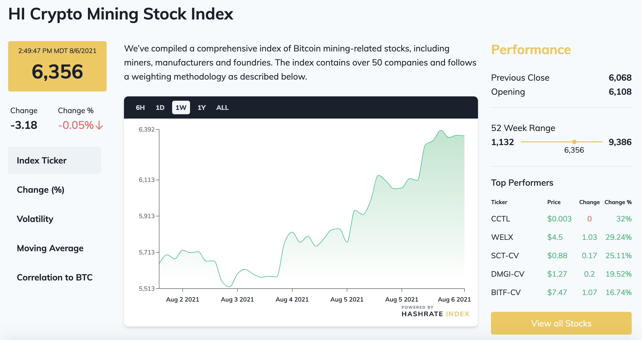Click the Change % column header in Top Performers
The width and height of the screenshot is (642, 340).
tap(618, 202)
